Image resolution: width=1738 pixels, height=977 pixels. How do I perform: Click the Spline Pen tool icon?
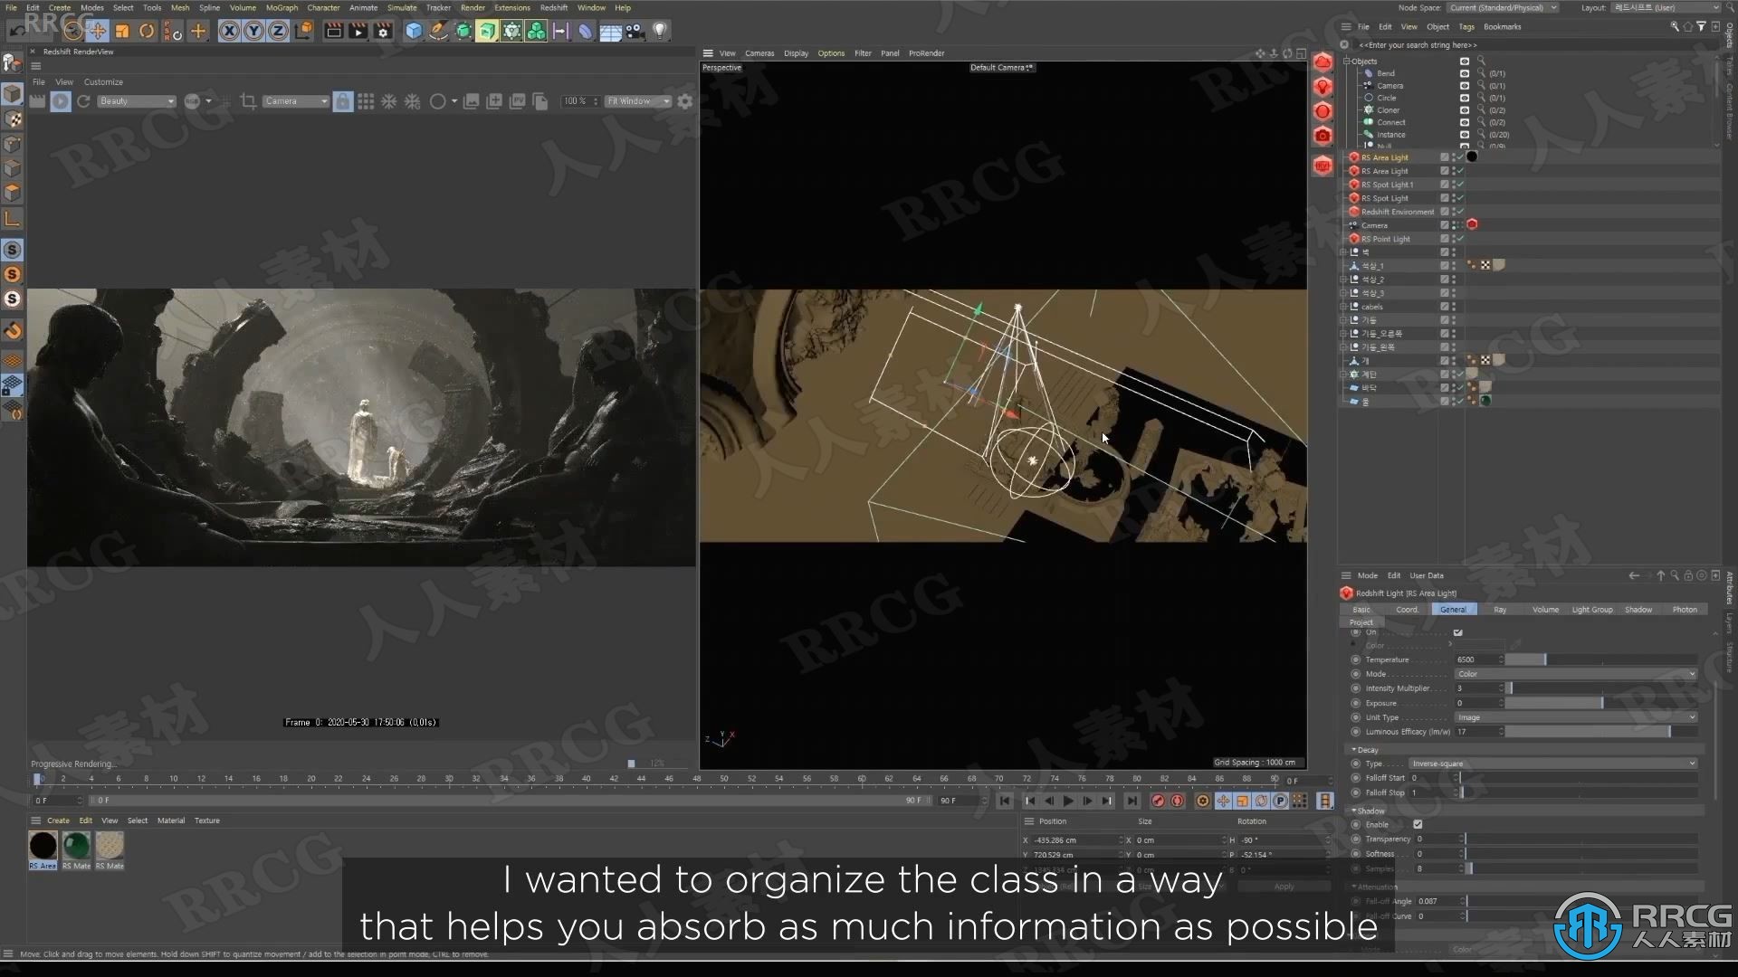[x=438, y=31]
